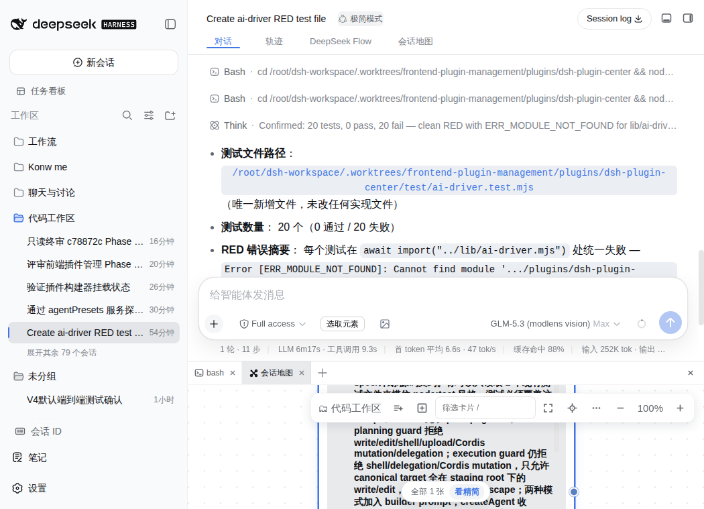Click context usage ring icon
Image resolution: width=704 pixels, height=509 pixels.
tap(642, 324)
